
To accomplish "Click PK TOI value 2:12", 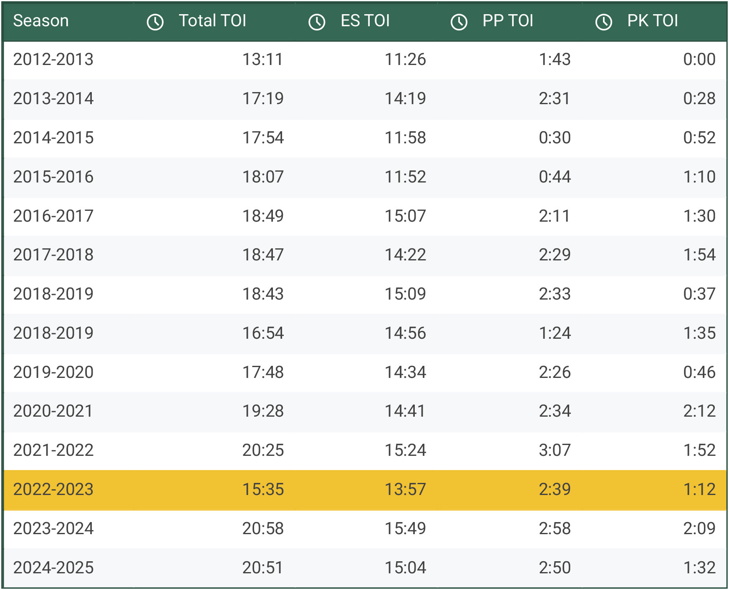I will (x=699, y=411).
